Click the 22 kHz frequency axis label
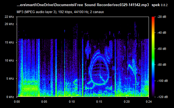The height and width of the screenshot is (108, 174). pyautogui.click(x=9, y=17)
